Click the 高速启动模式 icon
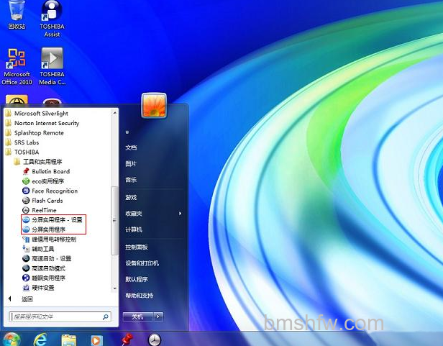 coord(26,268)
